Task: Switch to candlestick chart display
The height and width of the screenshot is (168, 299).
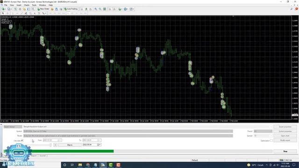Action: 86,9
